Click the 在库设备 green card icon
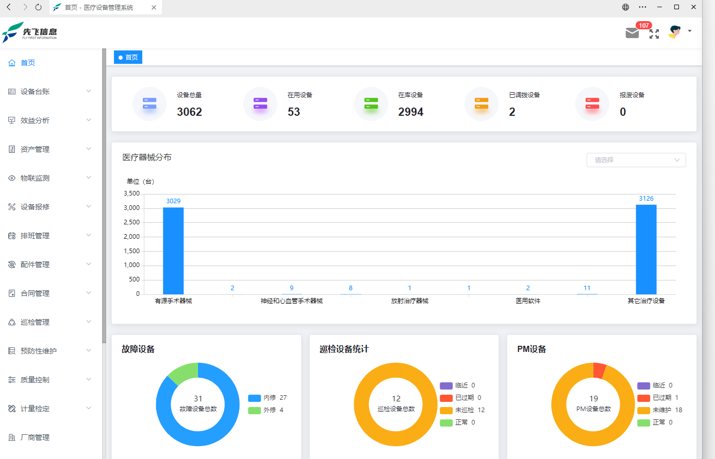This screenshot has width=715, height=459. click(371, 103)
